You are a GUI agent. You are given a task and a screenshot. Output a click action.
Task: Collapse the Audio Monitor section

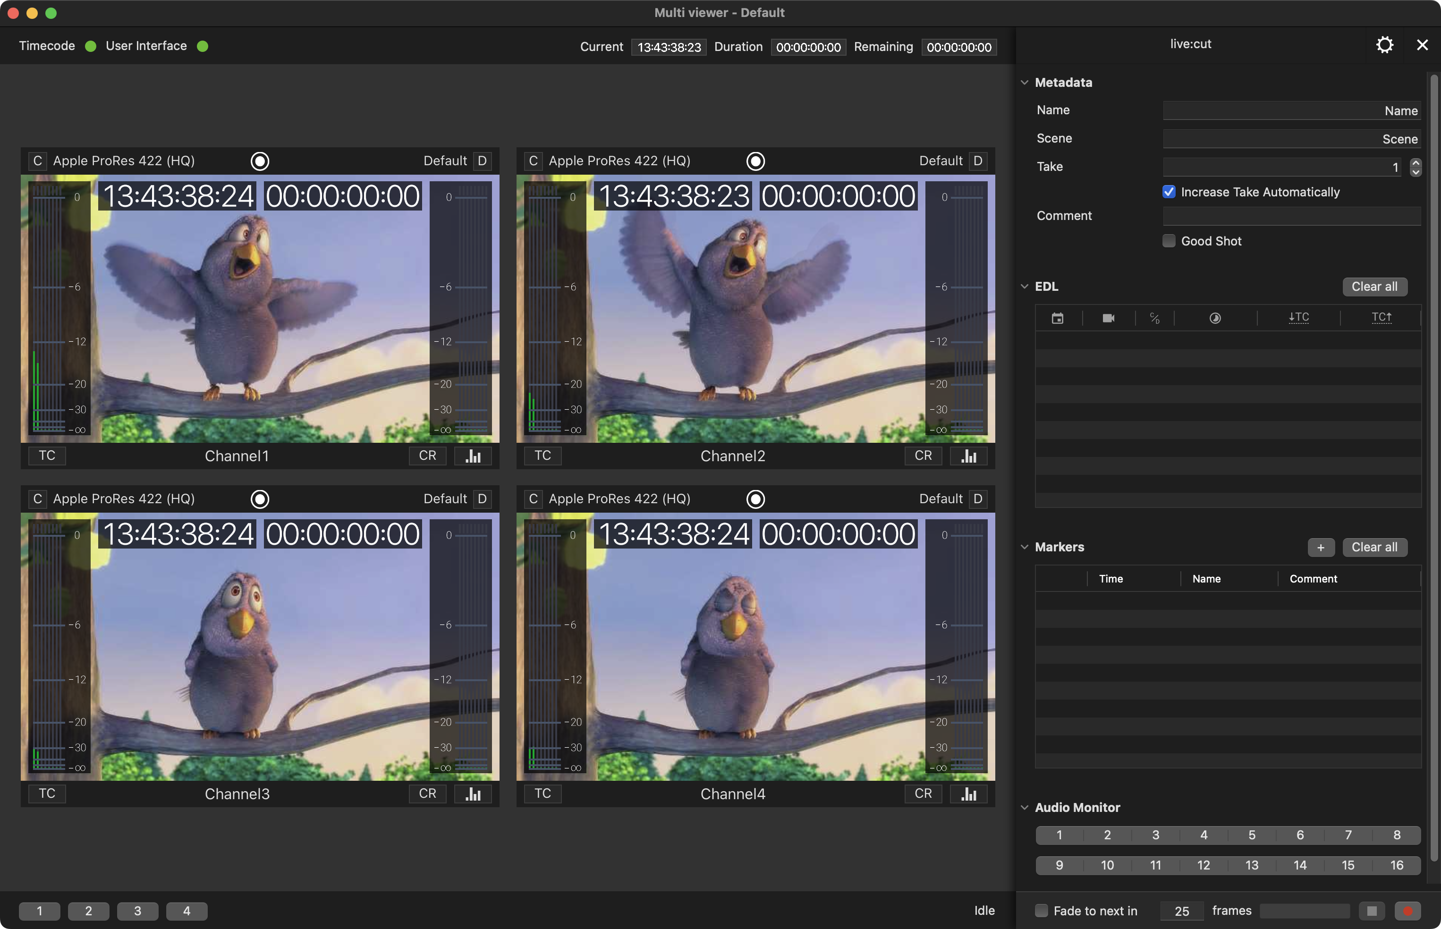coord(1024,808)
